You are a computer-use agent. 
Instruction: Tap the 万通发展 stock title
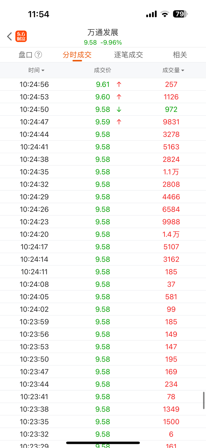[x=103, y=32]
